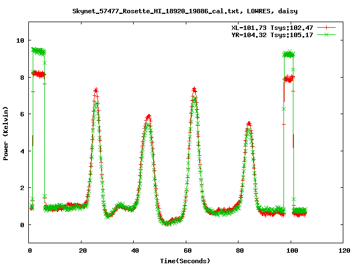Click the red peak near 63 seconds
This screenshot has height=266, width=355.
click(194, 90)
